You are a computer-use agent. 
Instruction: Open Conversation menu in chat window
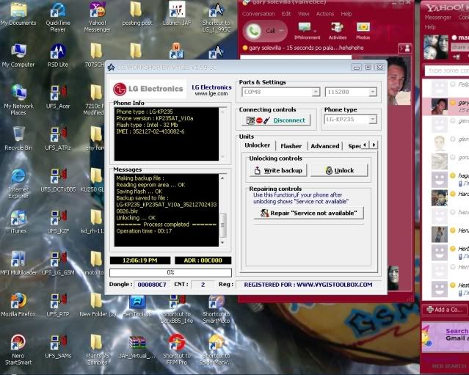258,14
